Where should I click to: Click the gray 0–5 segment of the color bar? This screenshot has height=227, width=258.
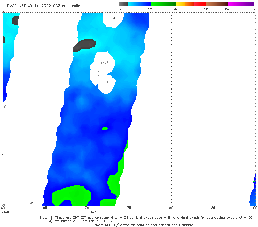pyautogui.click(x=123, y=4)
